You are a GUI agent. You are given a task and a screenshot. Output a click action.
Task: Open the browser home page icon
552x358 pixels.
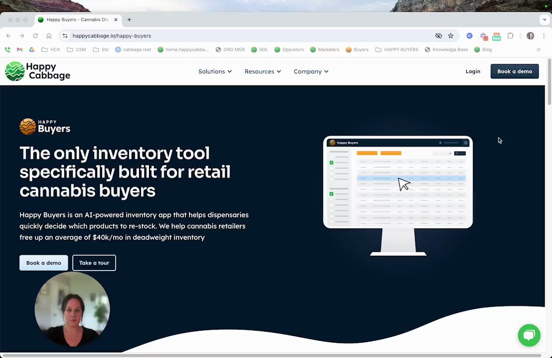(49, 36)
